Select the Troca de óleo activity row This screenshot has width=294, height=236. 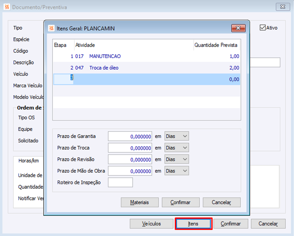(x=147, y=68)
